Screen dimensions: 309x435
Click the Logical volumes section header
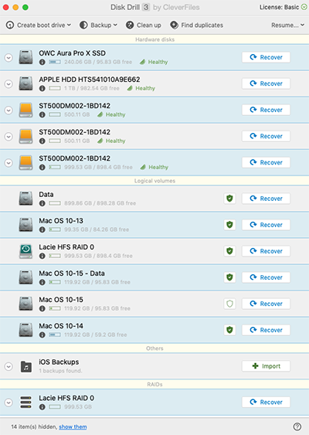pyautogui.click(x=154, y=181)
